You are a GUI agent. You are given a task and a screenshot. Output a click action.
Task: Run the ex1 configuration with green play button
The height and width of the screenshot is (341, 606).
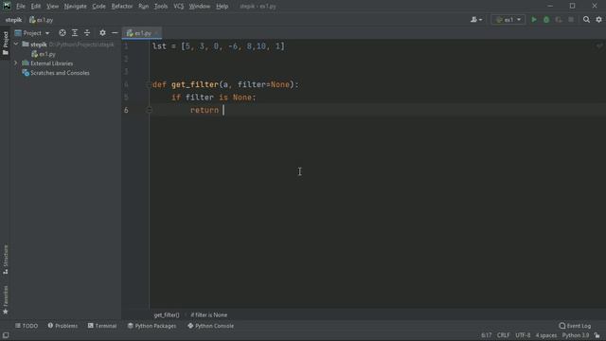pos(534,19)
